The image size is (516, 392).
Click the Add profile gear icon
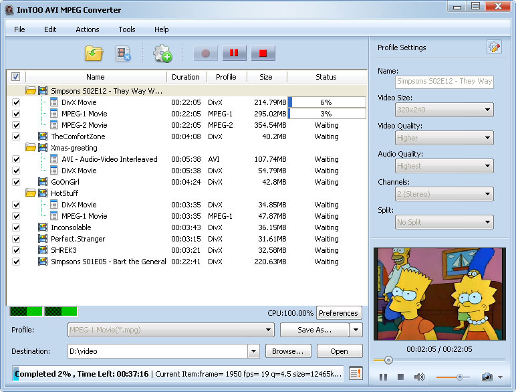162,54
